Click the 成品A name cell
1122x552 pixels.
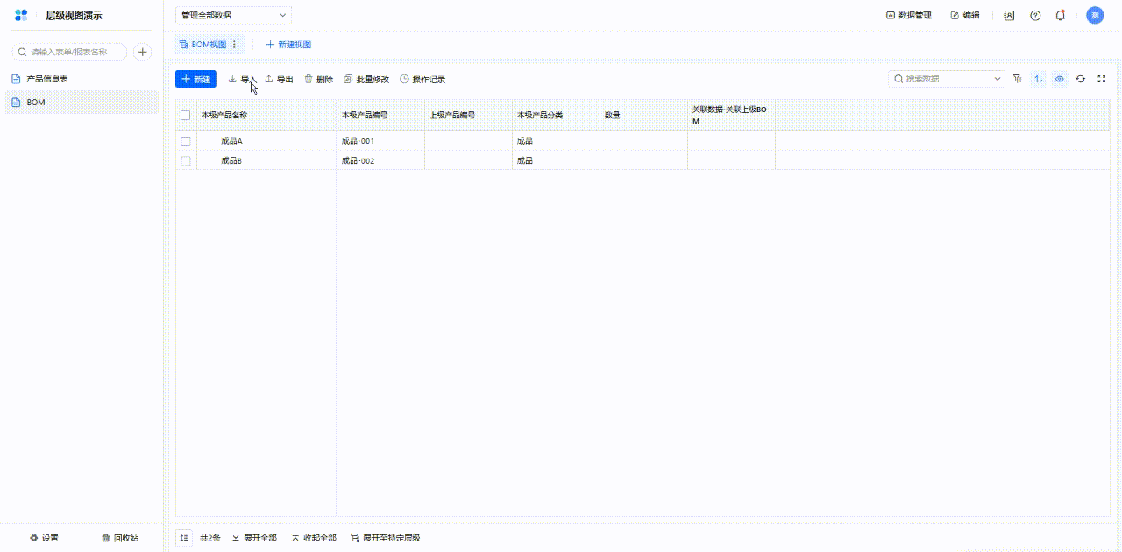(x=266, y=141)
